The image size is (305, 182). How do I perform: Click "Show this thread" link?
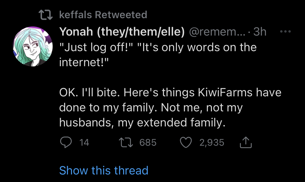pos(104,170)
